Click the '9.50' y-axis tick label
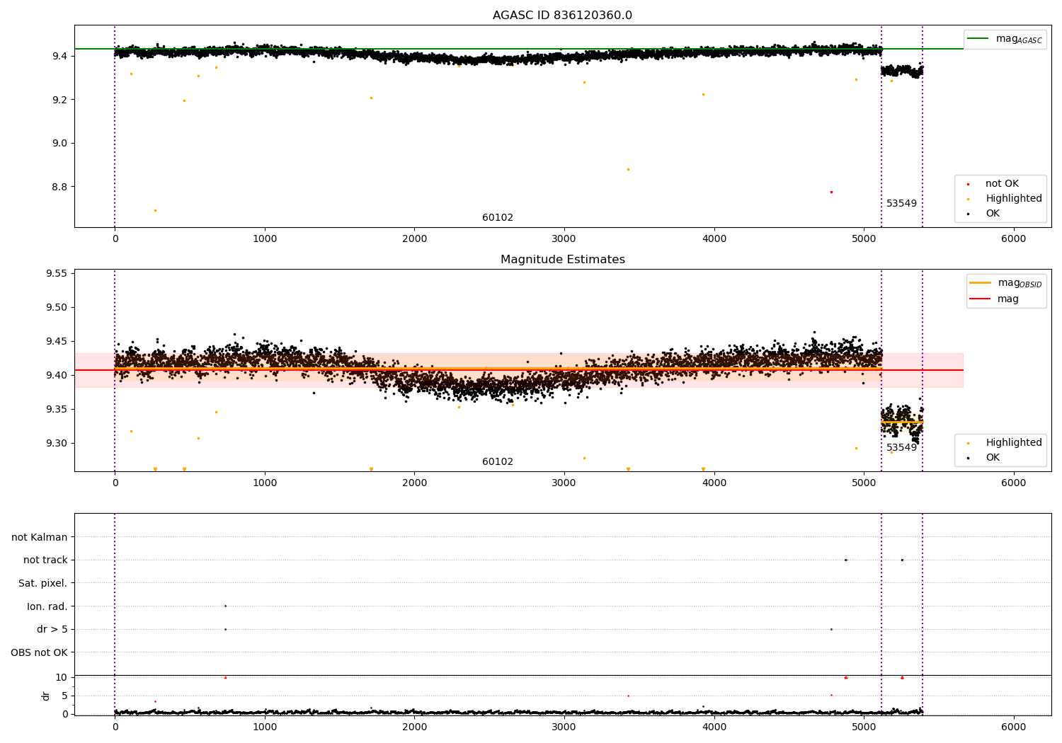Screen dimensions: 1062x743 coord(57,308)
